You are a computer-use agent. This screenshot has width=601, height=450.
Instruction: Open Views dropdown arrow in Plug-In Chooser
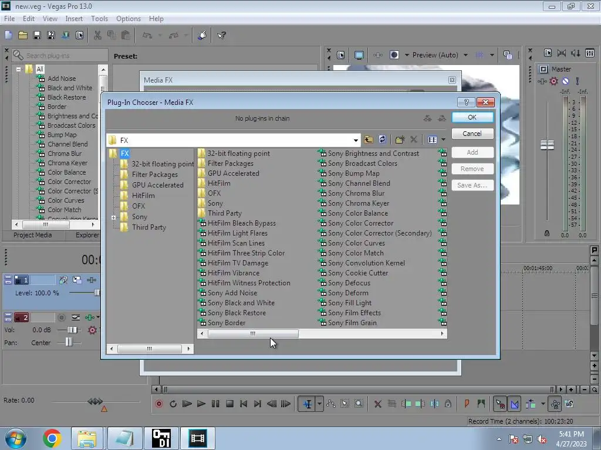(x=443, y=139)
